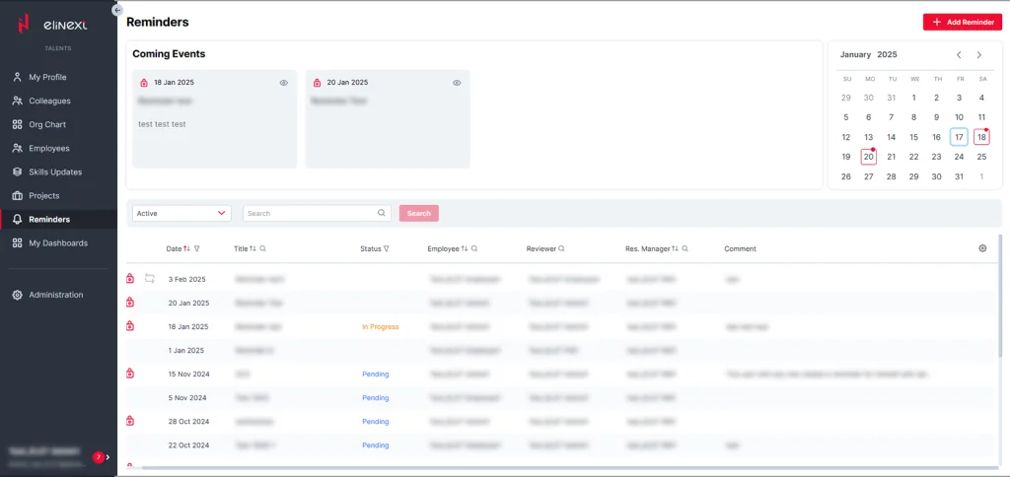Screen dimensions: 1010x477
Task: Open Skills Updates page
Action: coord(55,171)
